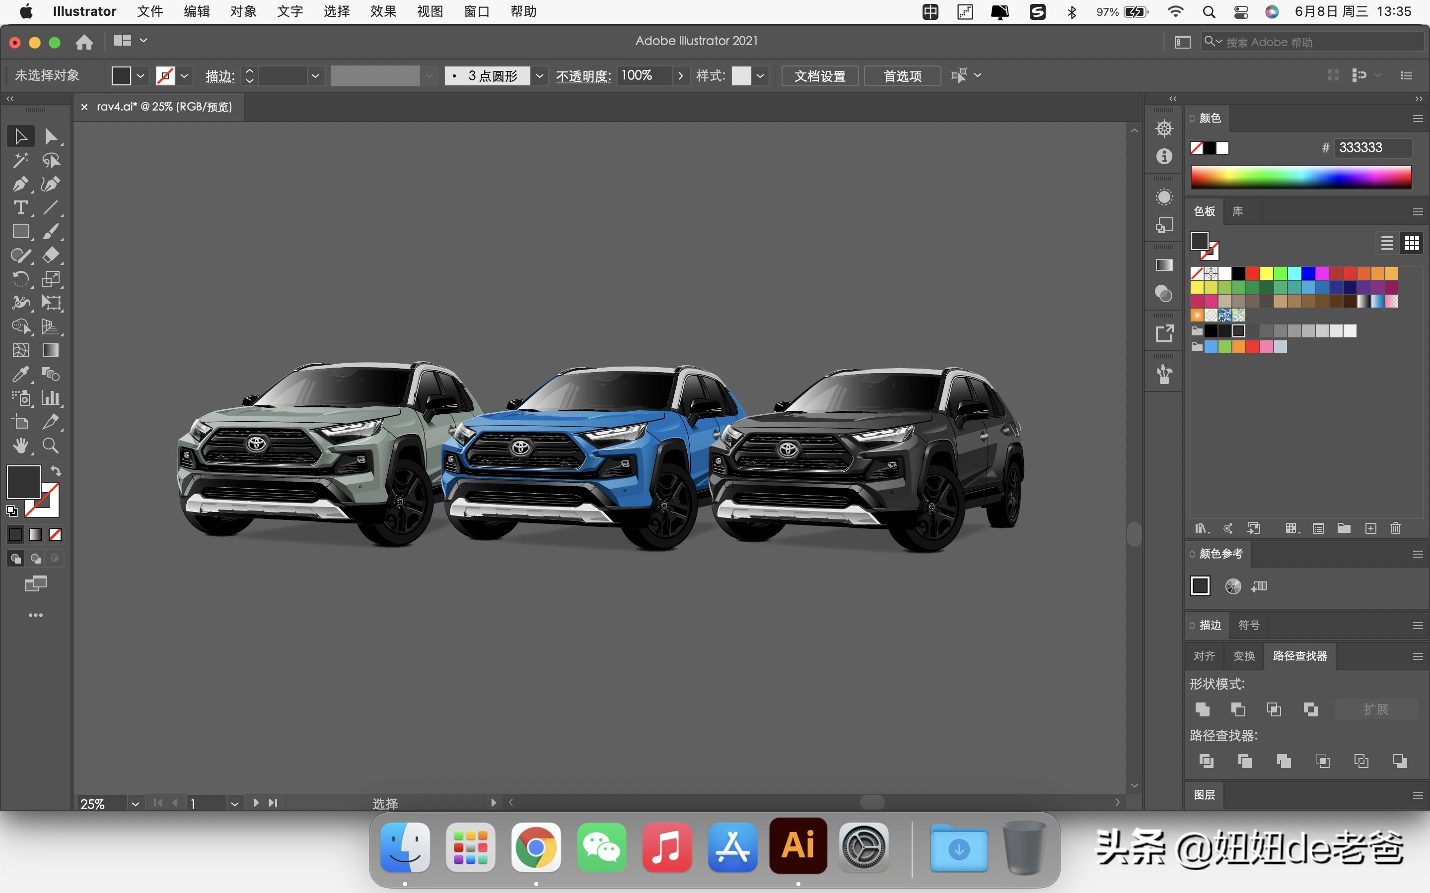
Task: Select the Eyedropper tool
Action: (x=20, y=375)
